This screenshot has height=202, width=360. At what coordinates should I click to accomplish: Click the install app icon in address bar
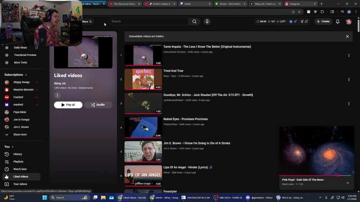click(293, 12)
